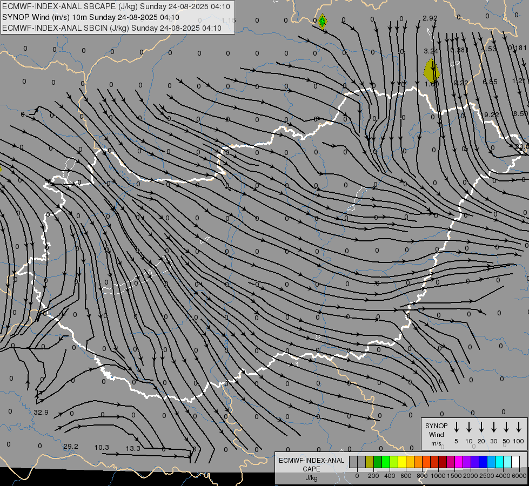
Task: Click the 6.85 value on the map
Action: click(x=490, y=82)
